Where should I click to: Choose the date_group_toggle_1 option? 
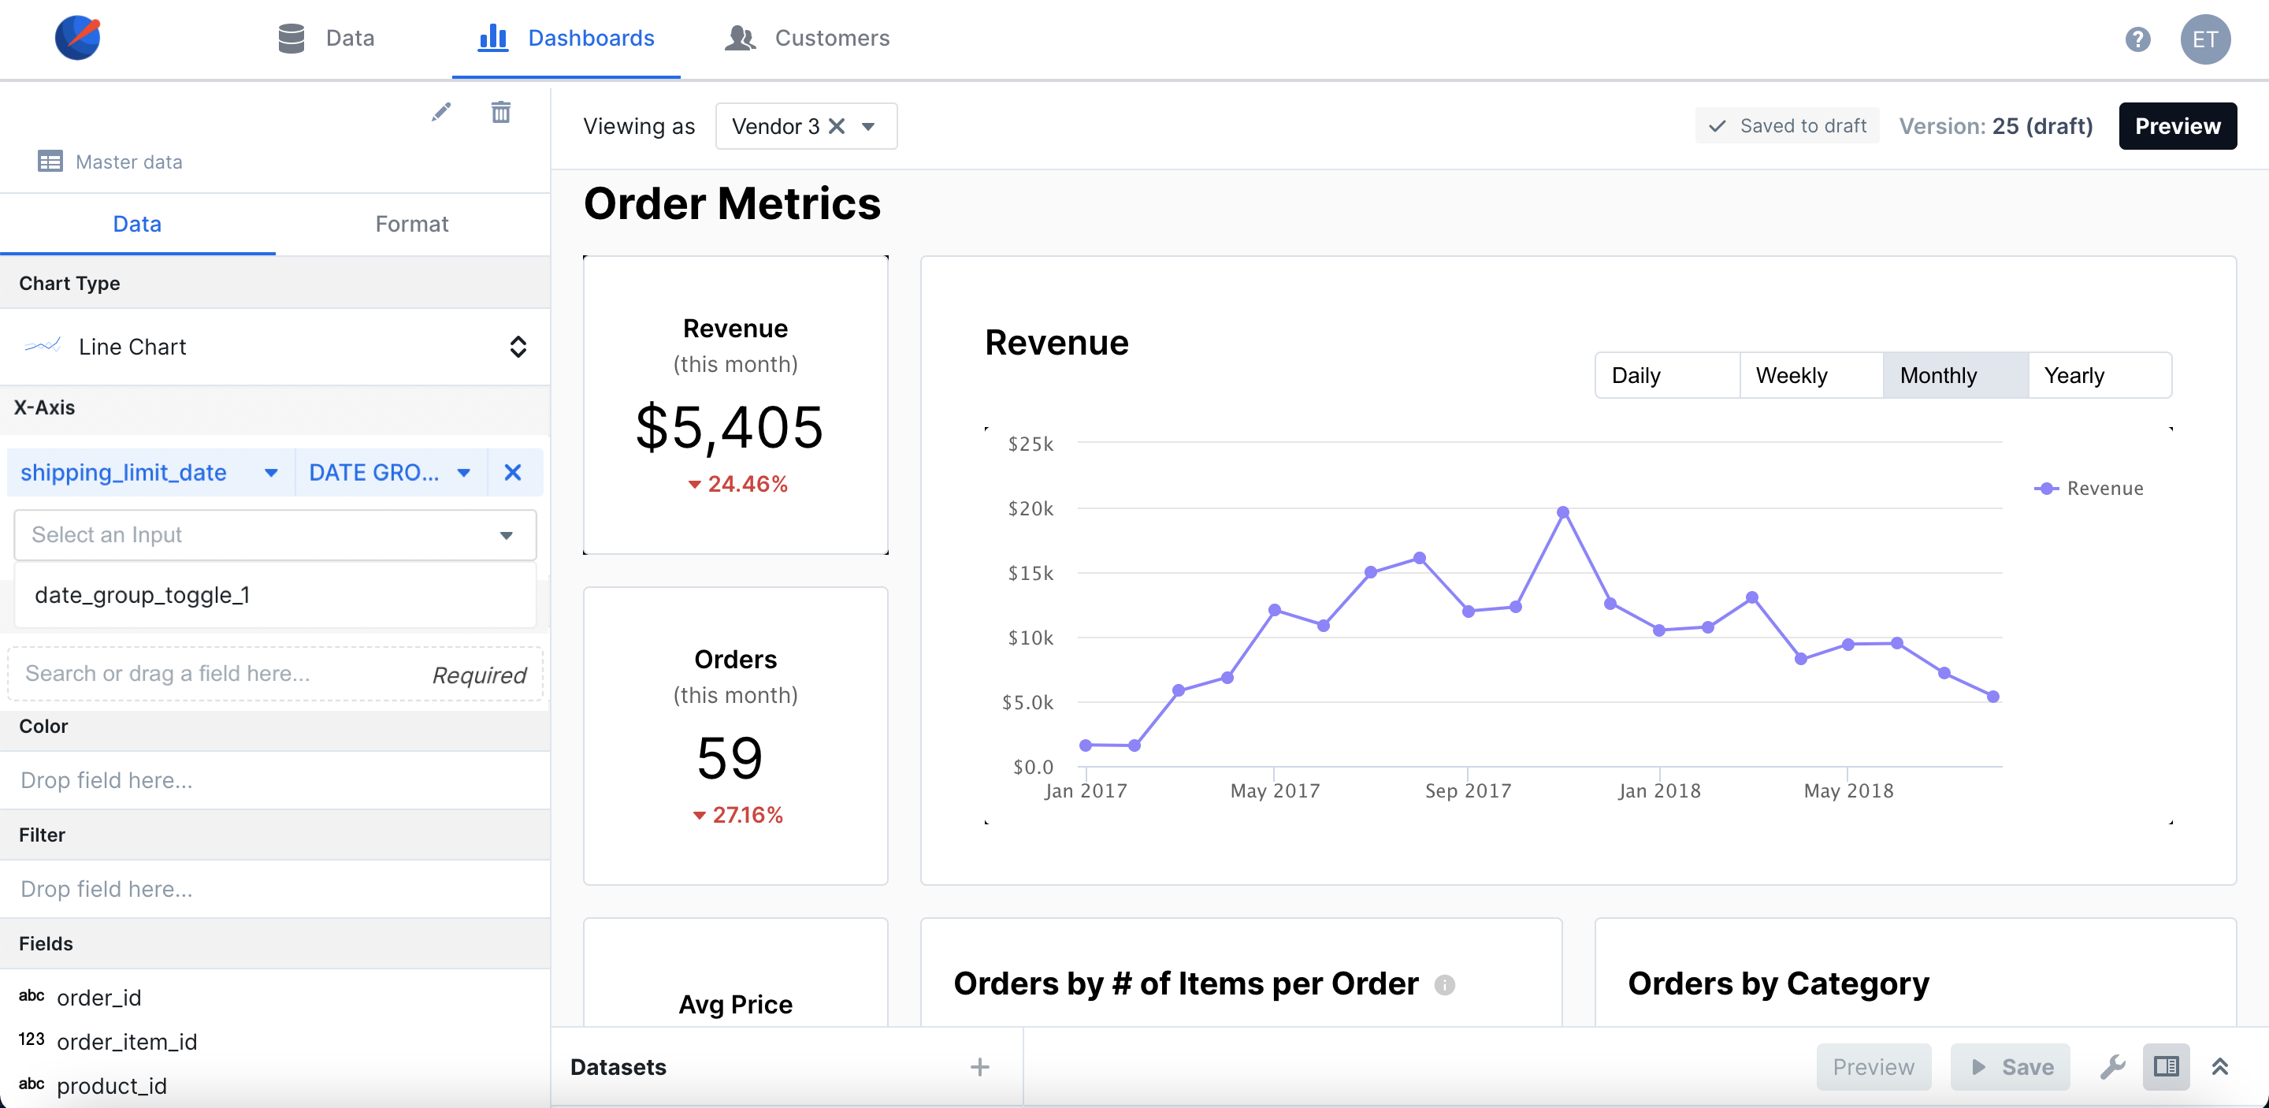(x=143, y=594)
